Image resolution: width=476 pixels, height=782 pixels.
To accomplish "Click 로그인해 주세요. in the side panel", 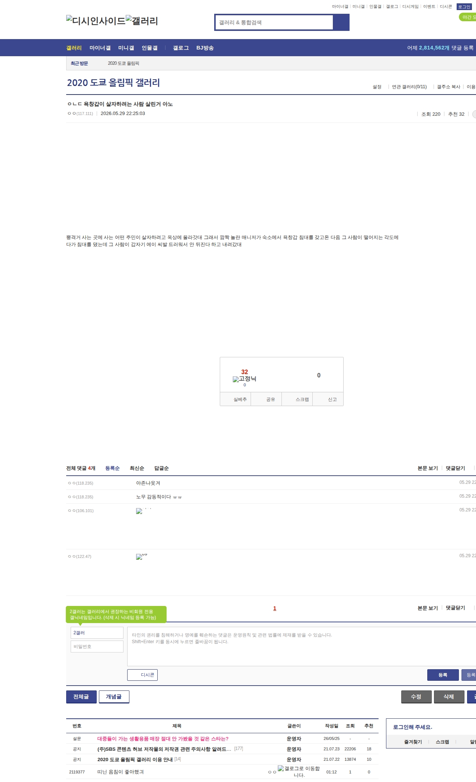I will click(x=413, y=727).
